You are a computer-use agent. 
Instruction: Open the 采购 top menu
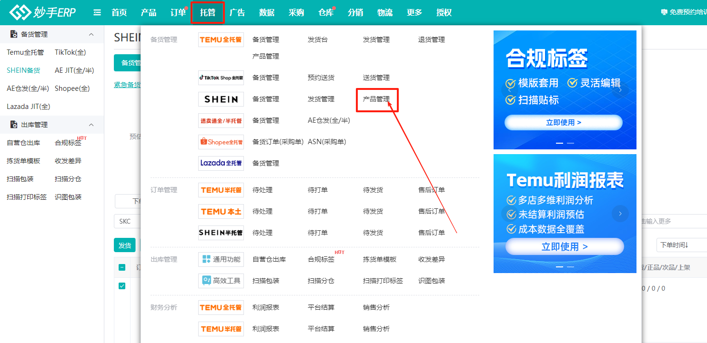pos(296,13)
